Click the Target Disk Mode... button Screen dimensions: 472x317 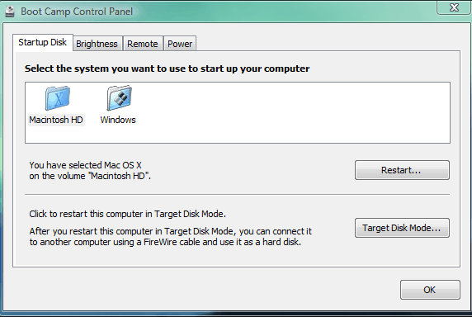click(x=402, y=228)
